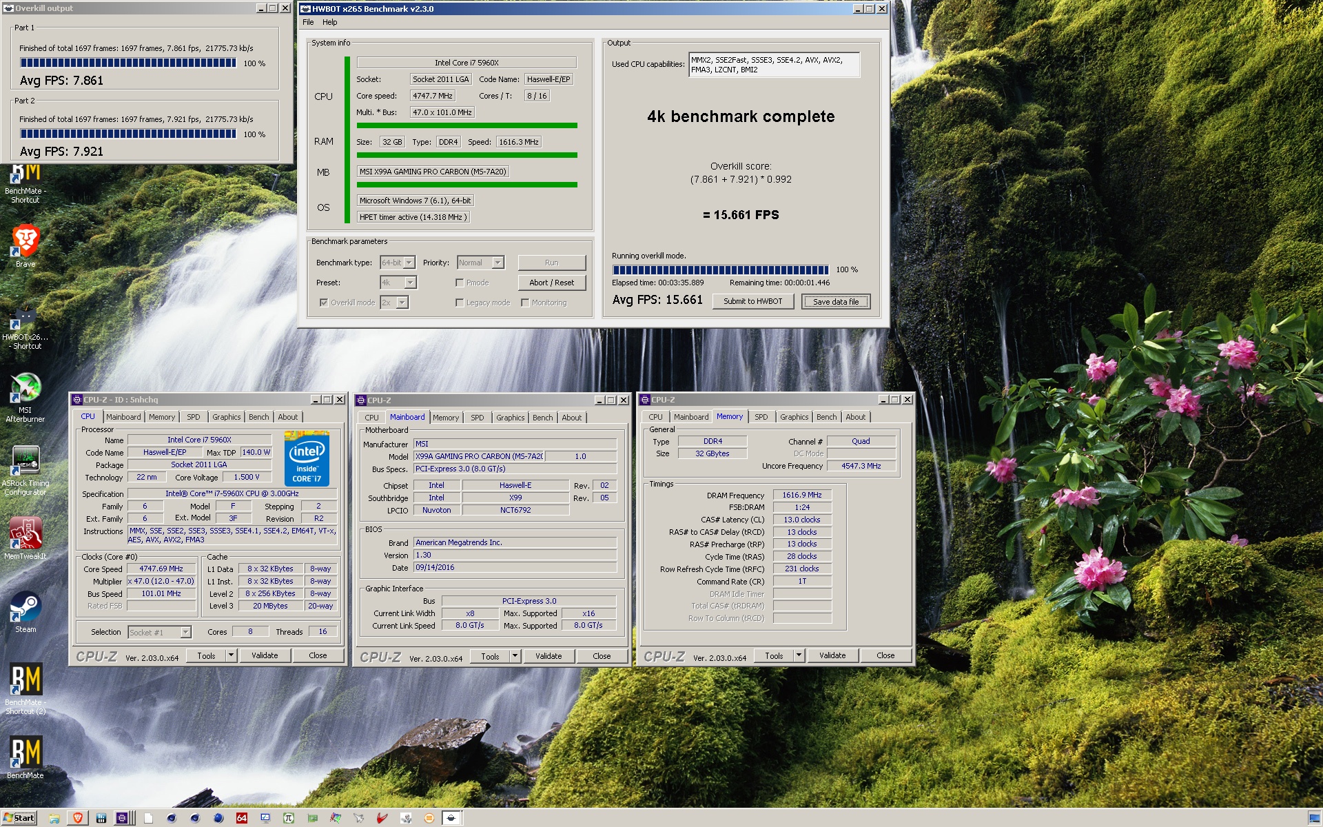Viewport: 1323px width, 827px height.
Task: Open the Preset 4k dropdown
Action: [x=410, y=283]
